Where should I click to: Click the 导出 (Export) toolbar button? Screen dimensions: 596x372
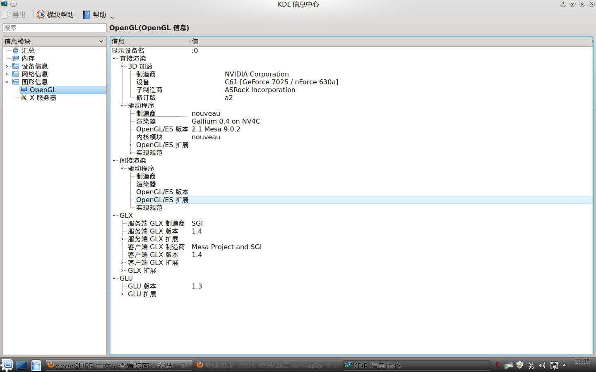coord(14,15)
